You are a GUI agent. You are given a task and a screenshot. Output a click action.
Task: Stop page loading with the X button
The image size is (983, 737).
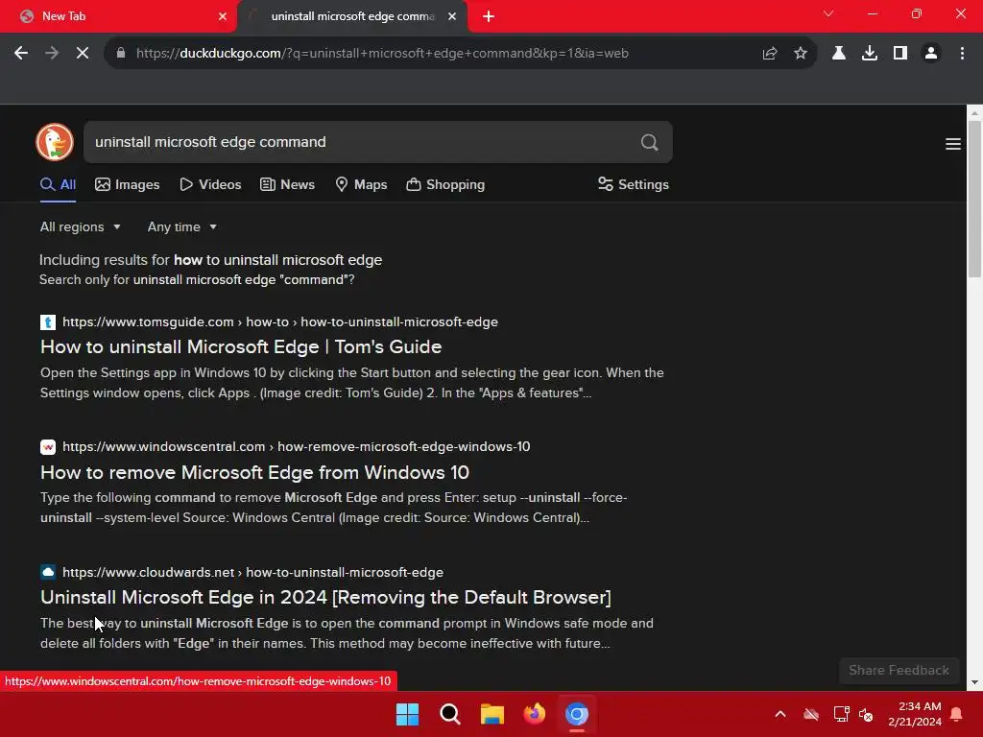pos(83,54)
